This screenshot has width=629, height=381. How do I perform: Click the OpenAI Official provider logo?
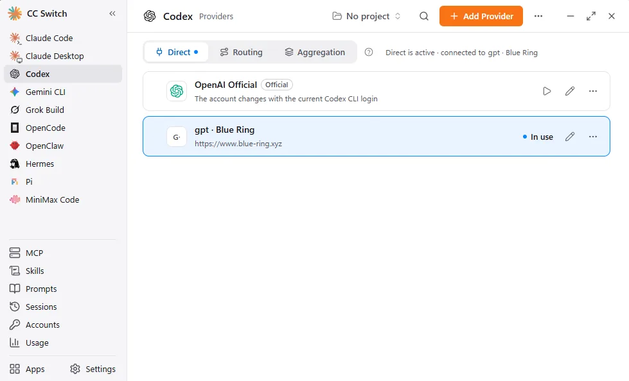pyautogui.click(x=177, y=91)
